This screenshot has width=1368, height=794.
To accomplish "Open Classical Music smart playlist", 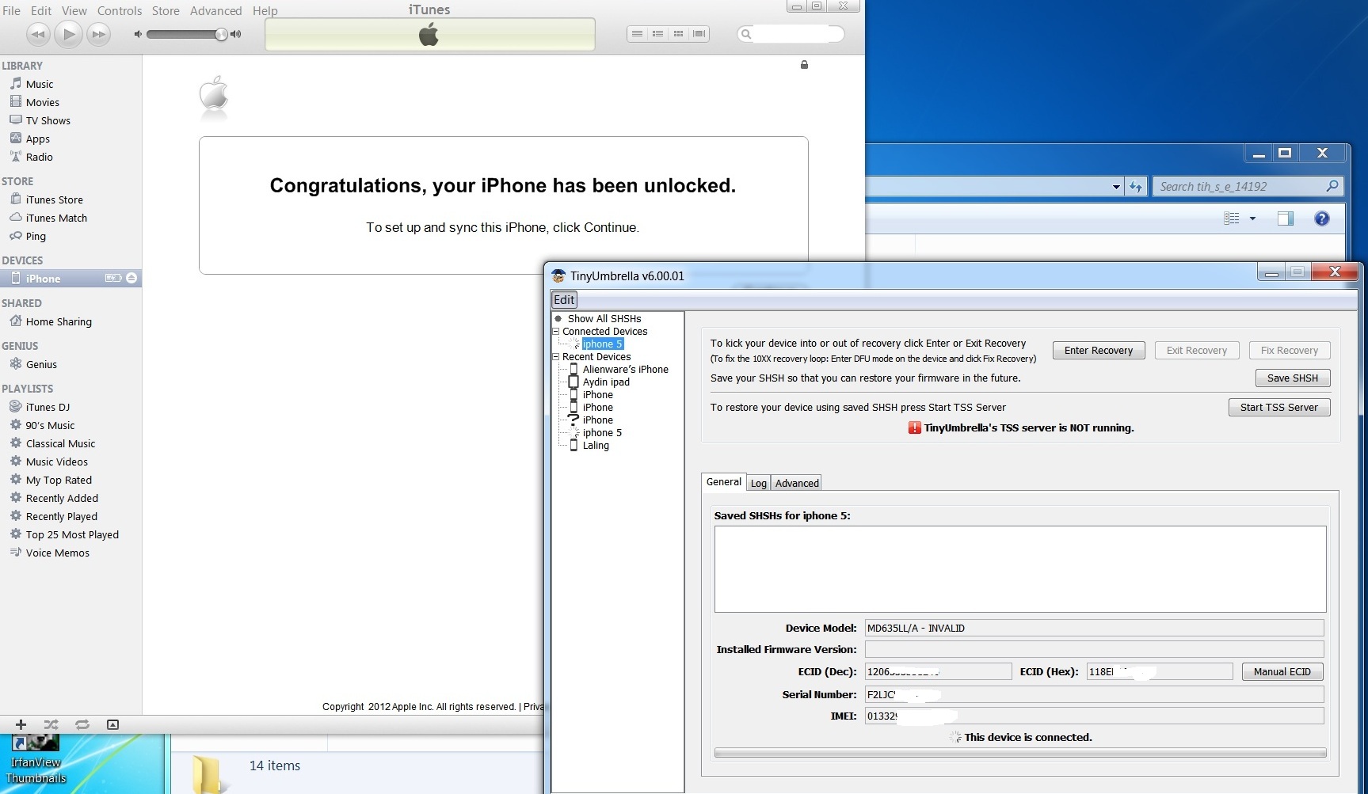I will click(x=60, y=443).
